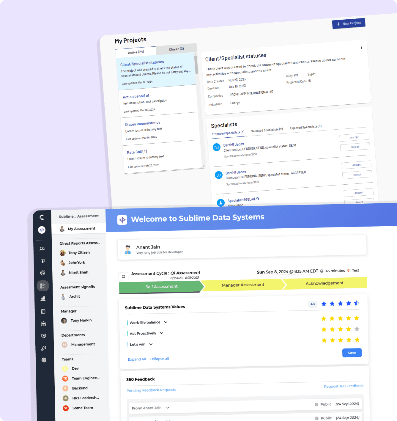397x421 pixels.
Task: Open the settings gear in sidebar
Action: tap(44, 360)
